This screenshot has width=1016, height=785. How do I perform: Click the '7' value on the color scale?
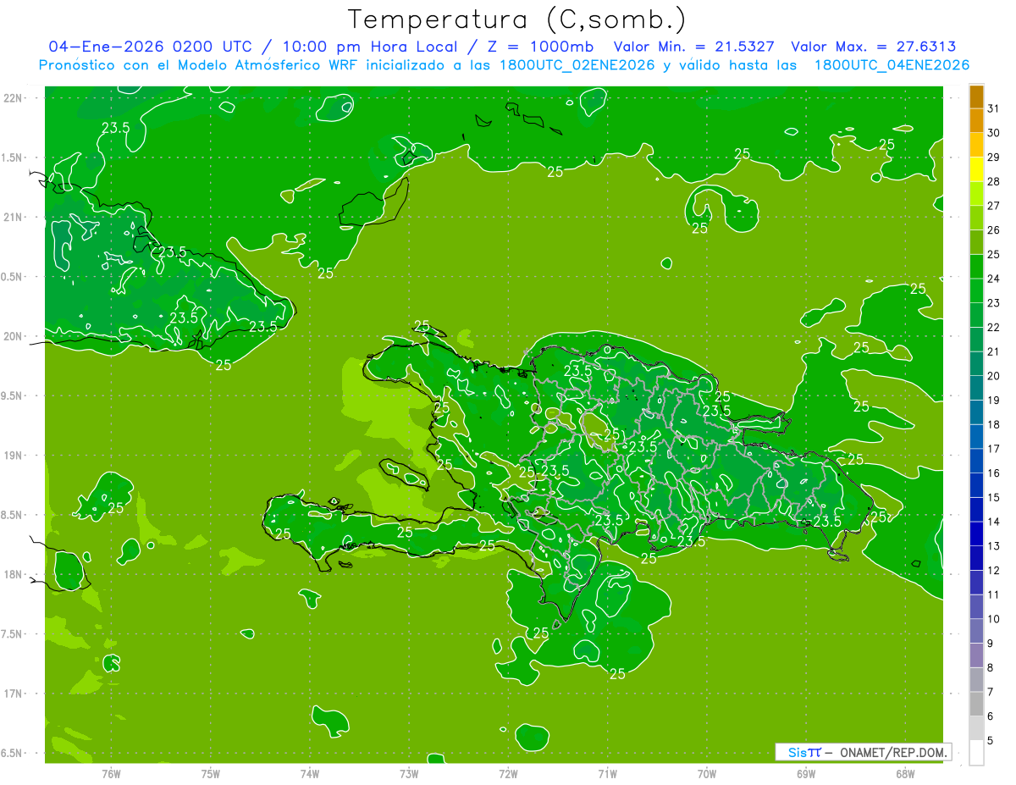click(x=991, y=692)
